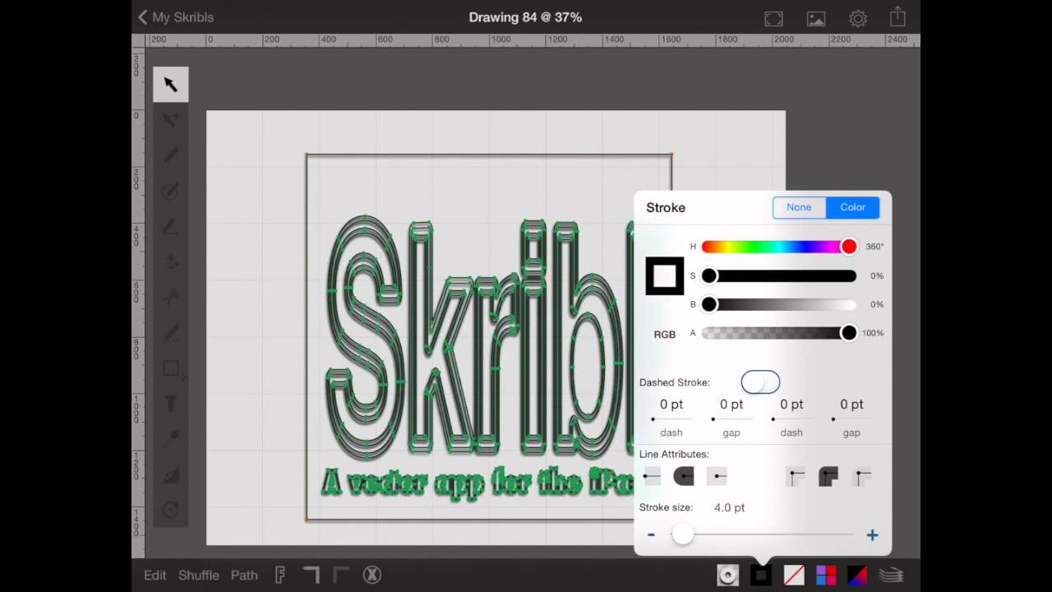Select the Text tool in left toolbar
The height and width of the screenshot is (592, 1052).
click(x=170, y=404)
